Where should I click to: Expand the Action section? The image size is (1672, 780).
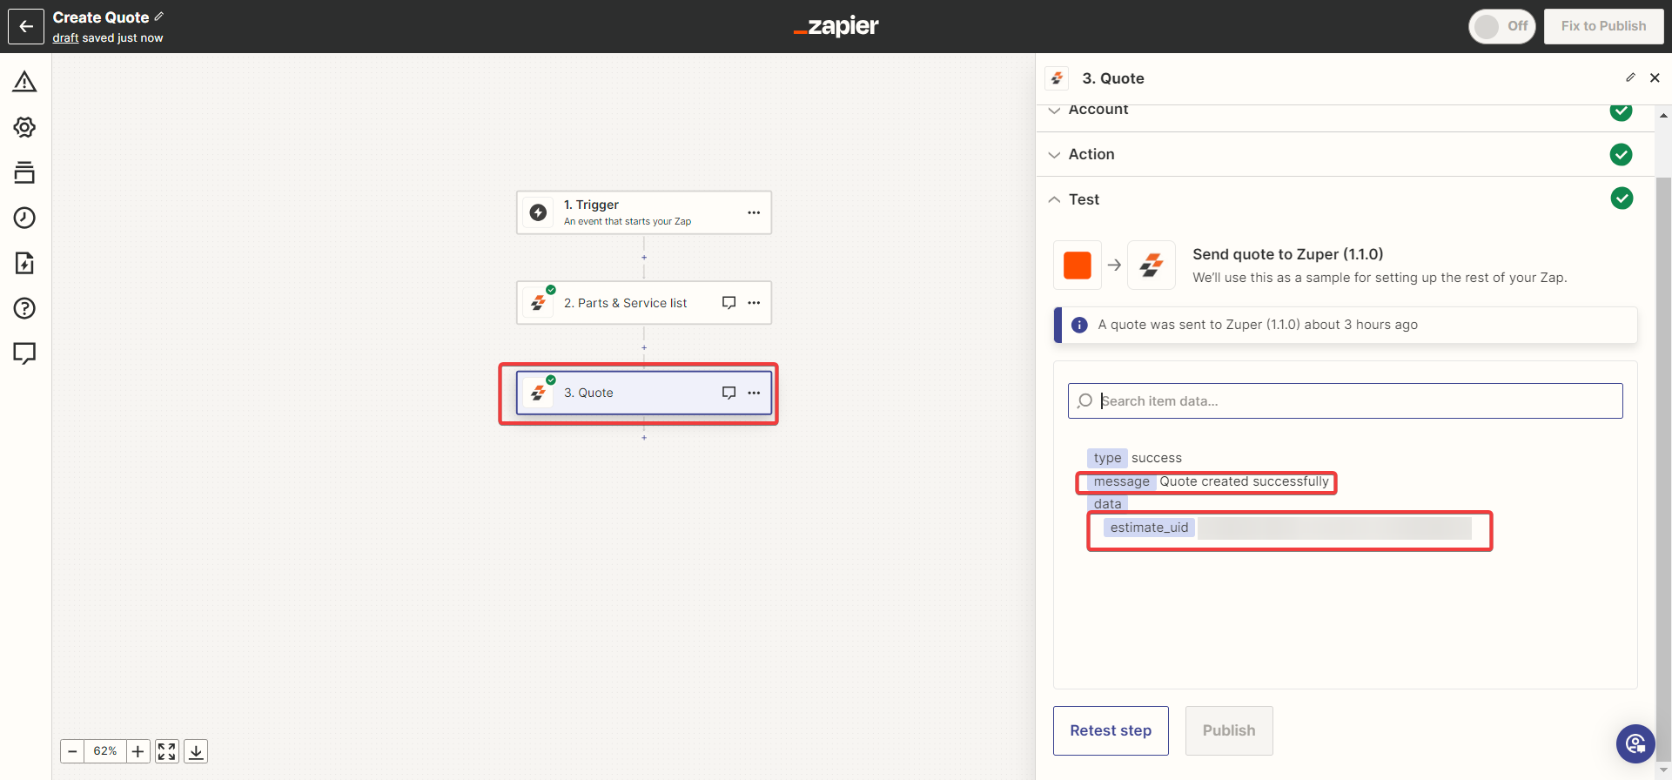pos(1345,154)
